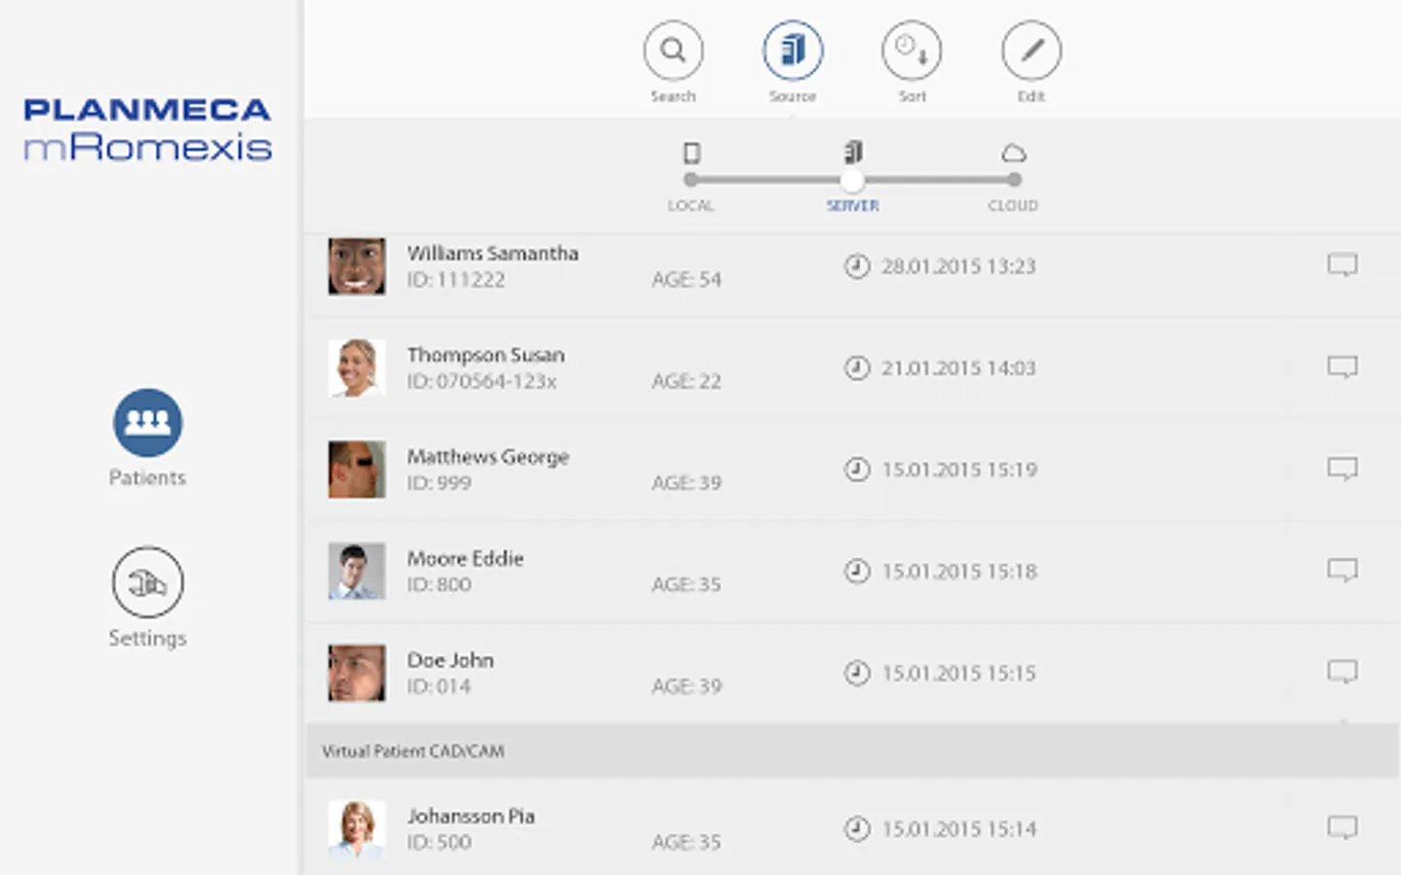Click the Search label under the magnifier
The width and height of the screenshot is (1401, 875).
tap(673, 96)
